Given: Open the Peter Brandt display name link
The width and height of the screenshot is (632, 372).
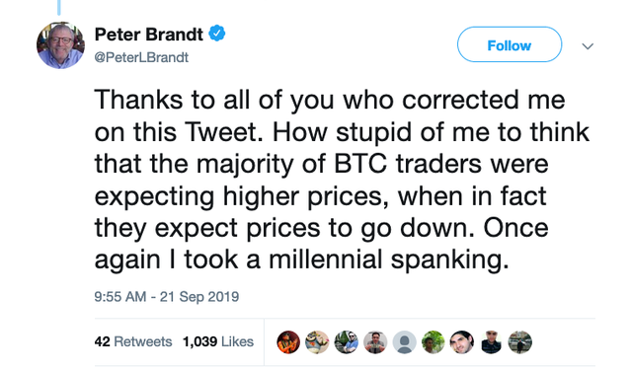Looking at the screenshot, I should point(149,35).
